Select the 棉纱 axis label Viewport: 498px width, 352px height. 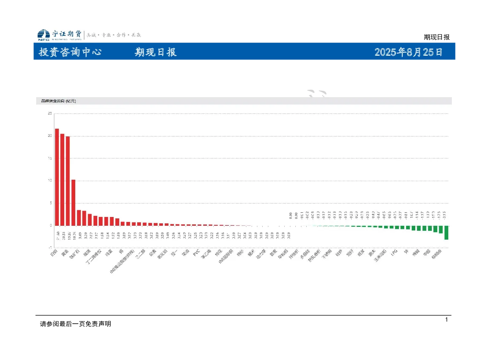tap(240, 253)
